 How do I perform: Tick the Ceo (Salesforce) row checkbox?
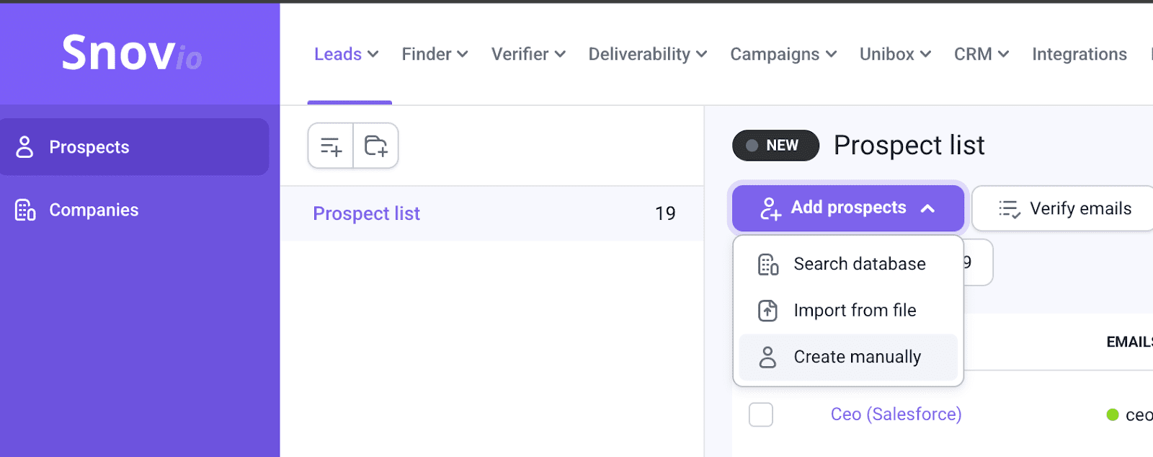click(761, 414)
